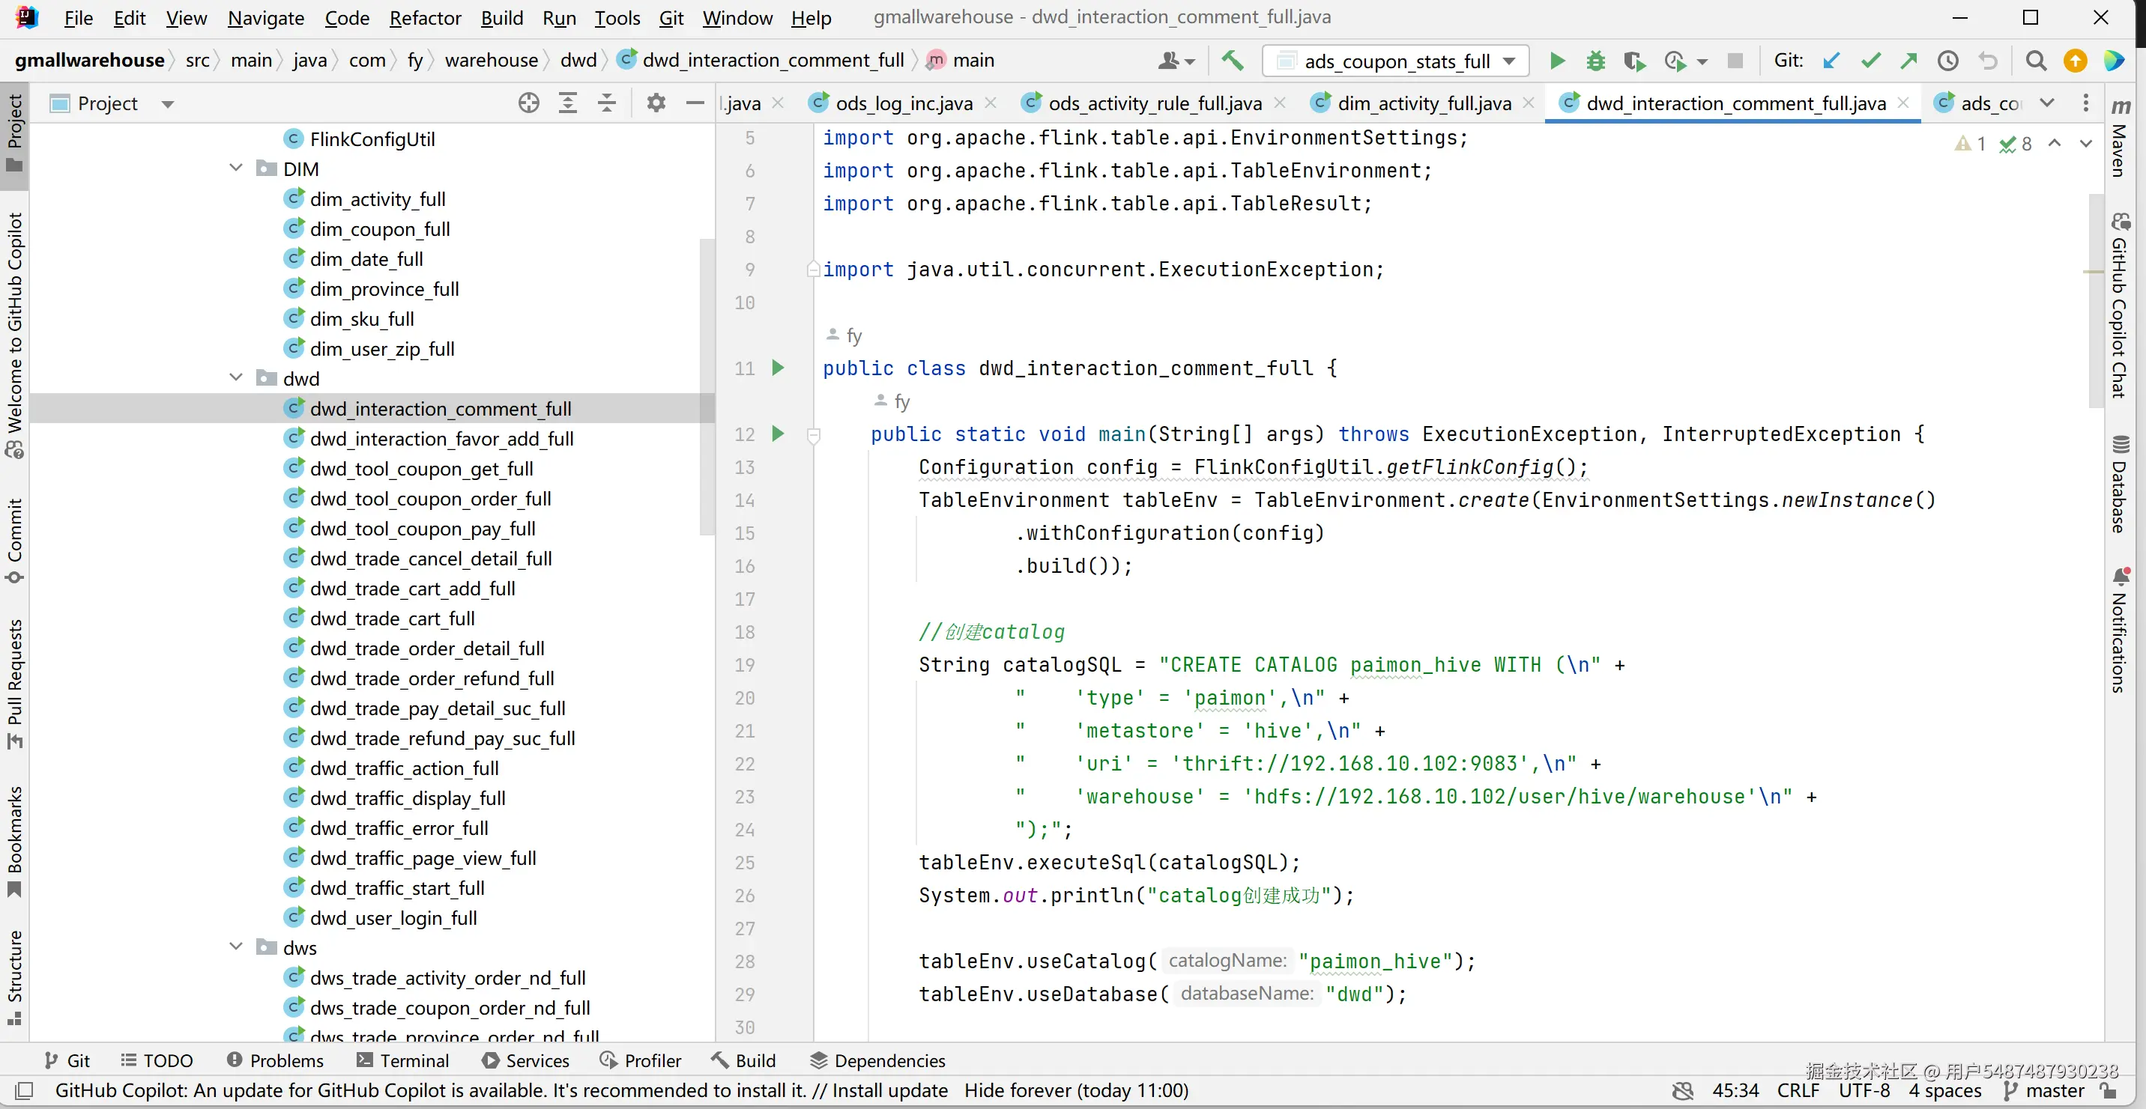Open the ads_coupon_stats_full run configuration dropdown
Viewport: 2146px width, 1109px height.
click(x=1395, y=61)
